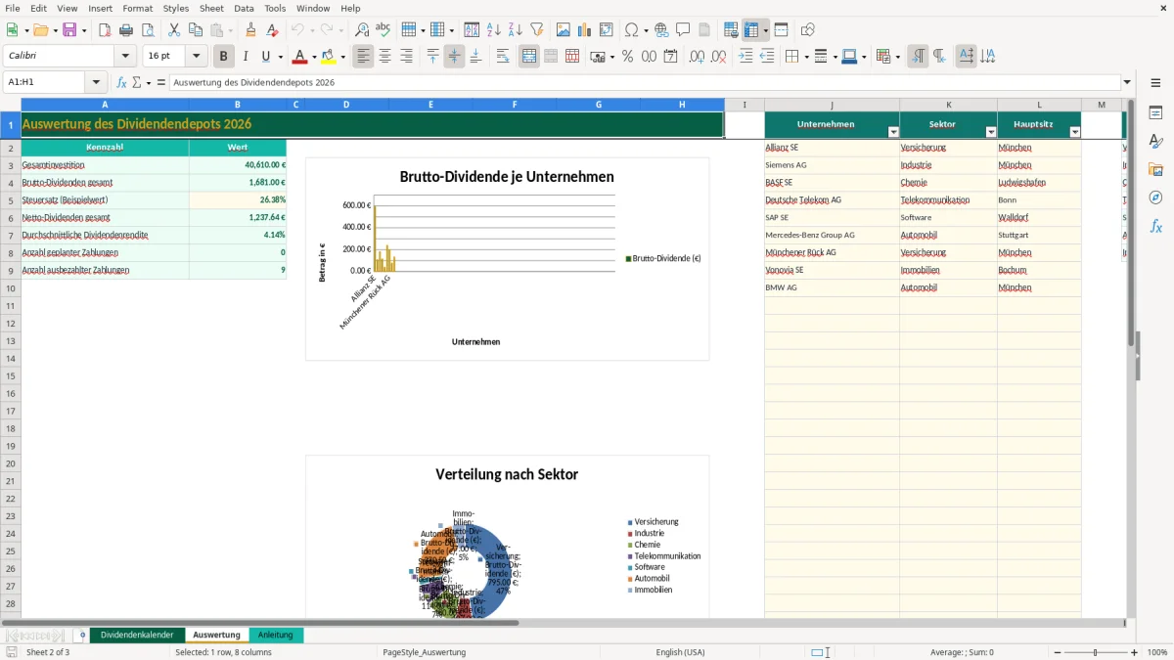Click the Format as Percent icon
This screenshot has height=660, width=1174.
(x=628, y=57)
